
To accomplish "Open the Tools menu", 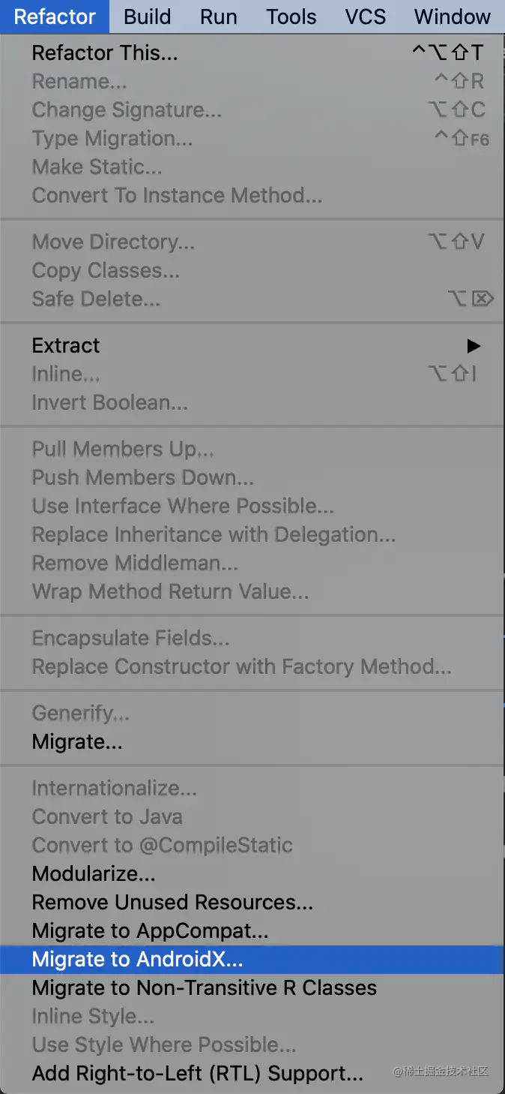I will pos(291,17).
